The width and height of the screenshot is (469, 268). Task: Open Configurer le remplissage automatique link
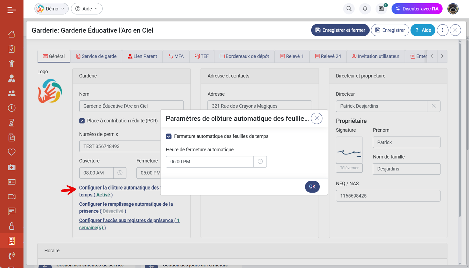[x=126, y=204]
